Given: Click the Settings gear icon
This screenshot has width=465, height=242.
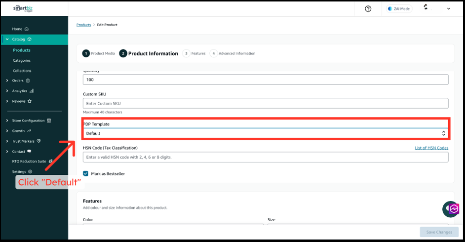Looking at the screenshot, I should pos(30,171).
